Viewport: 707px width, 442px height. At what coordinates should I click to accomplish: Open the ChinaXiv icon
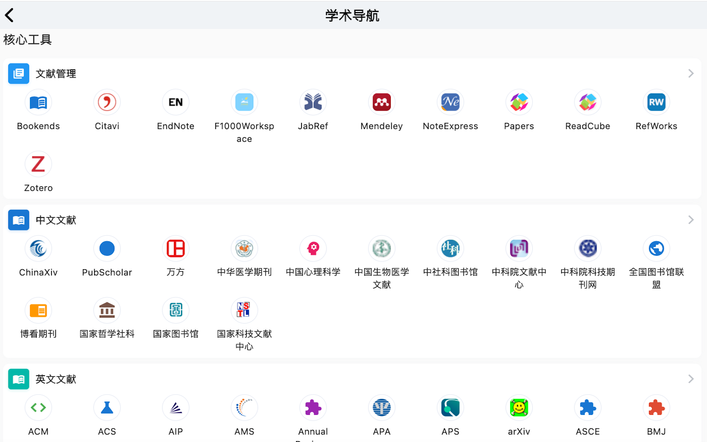point(38,249)
